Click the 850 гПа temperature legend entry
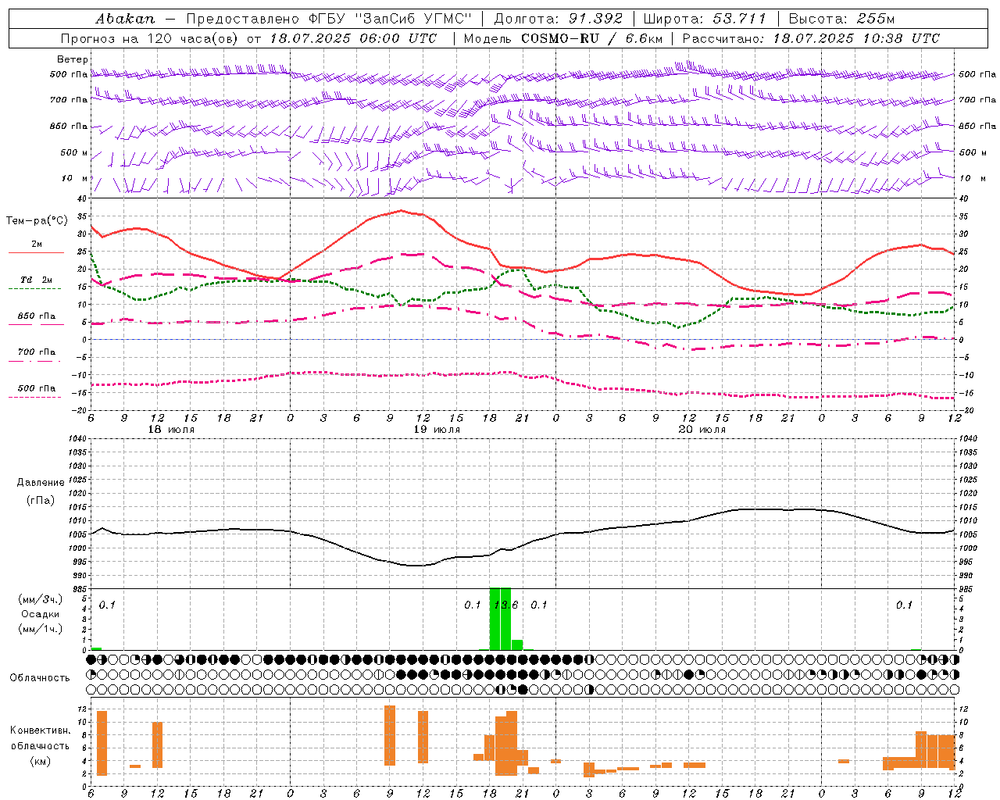This screenshot has width=1000, height=800. point(36,316)
